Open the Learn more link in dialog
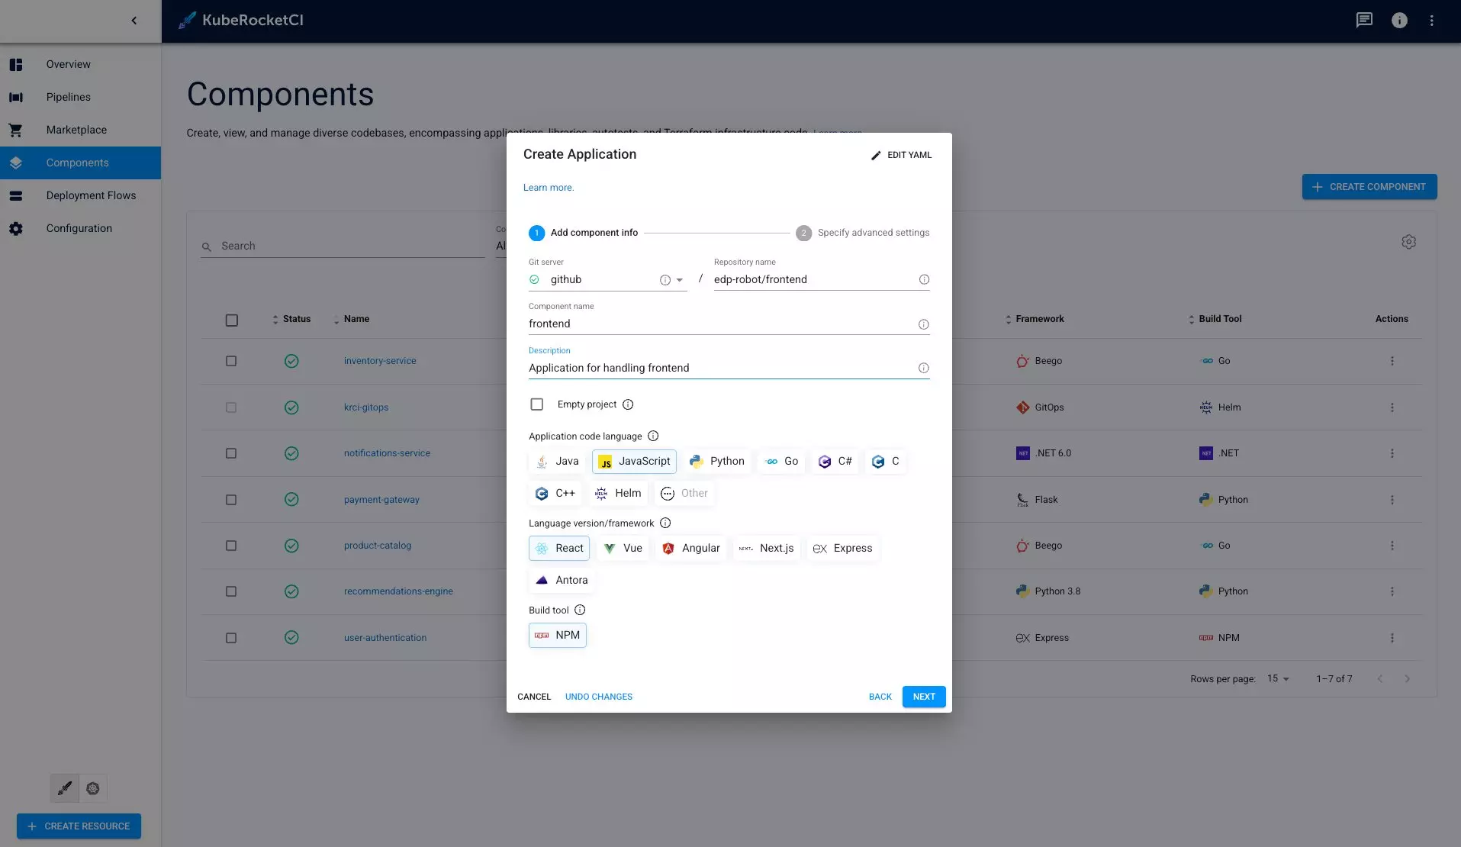Screen dimensions: 1461x847 coord(549,188)
